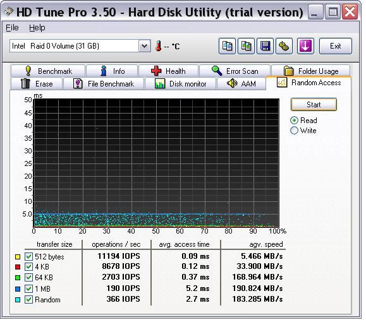Click the green 64 KB color swatch
Image resolution: width=366 pixels, height=320 pixels.
pos(18,278)
